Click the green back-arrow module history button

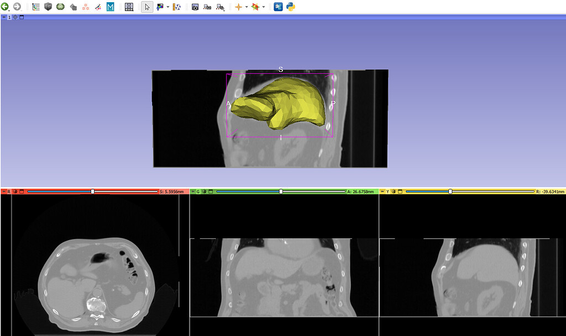[x=5, y=7]
